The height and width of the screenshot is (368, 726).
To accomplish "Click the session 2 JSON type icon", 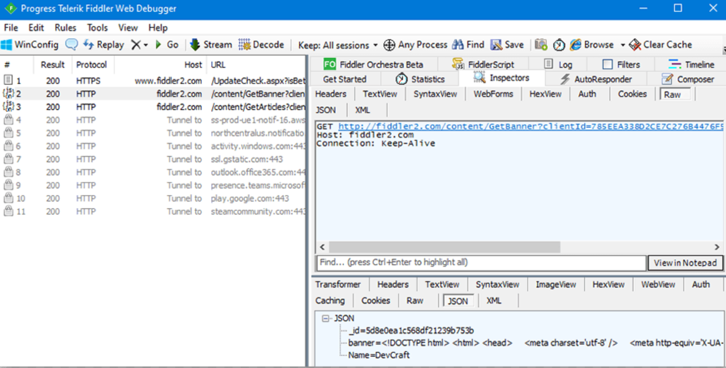I will [9, 94].
